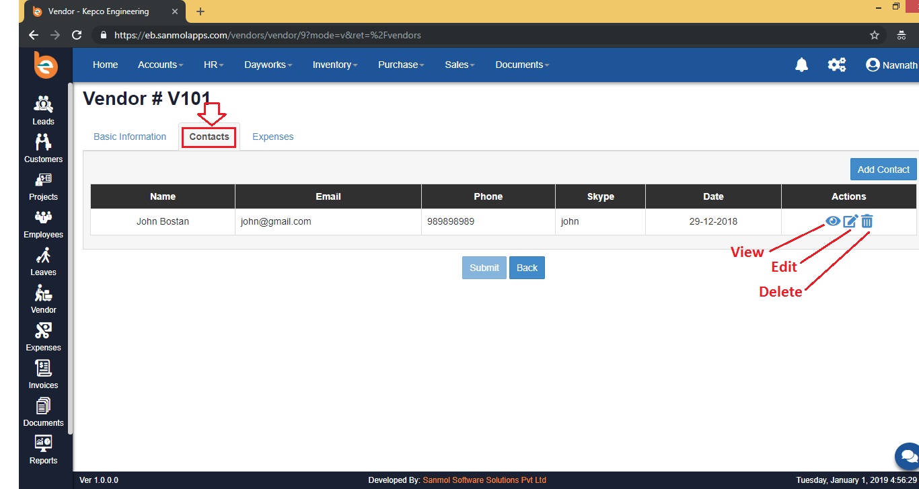The image size is (919, 489).
Task: Click the 29-12-2018 date cell
Action: [713, 221]
